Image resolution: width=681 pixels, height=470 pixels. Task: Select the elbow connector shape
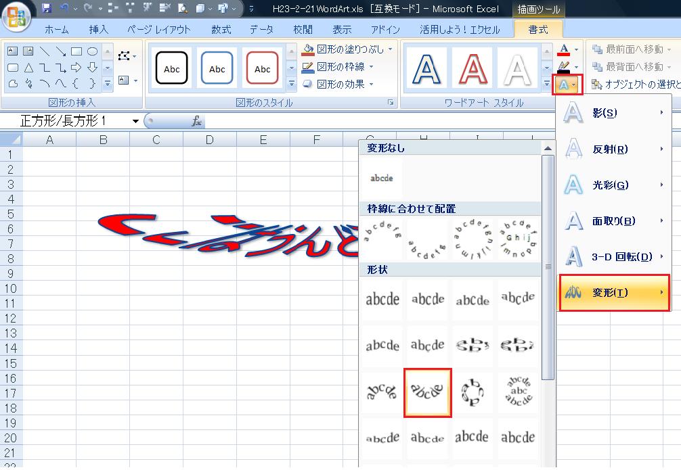pyautogui.click(x=44, y=67)
